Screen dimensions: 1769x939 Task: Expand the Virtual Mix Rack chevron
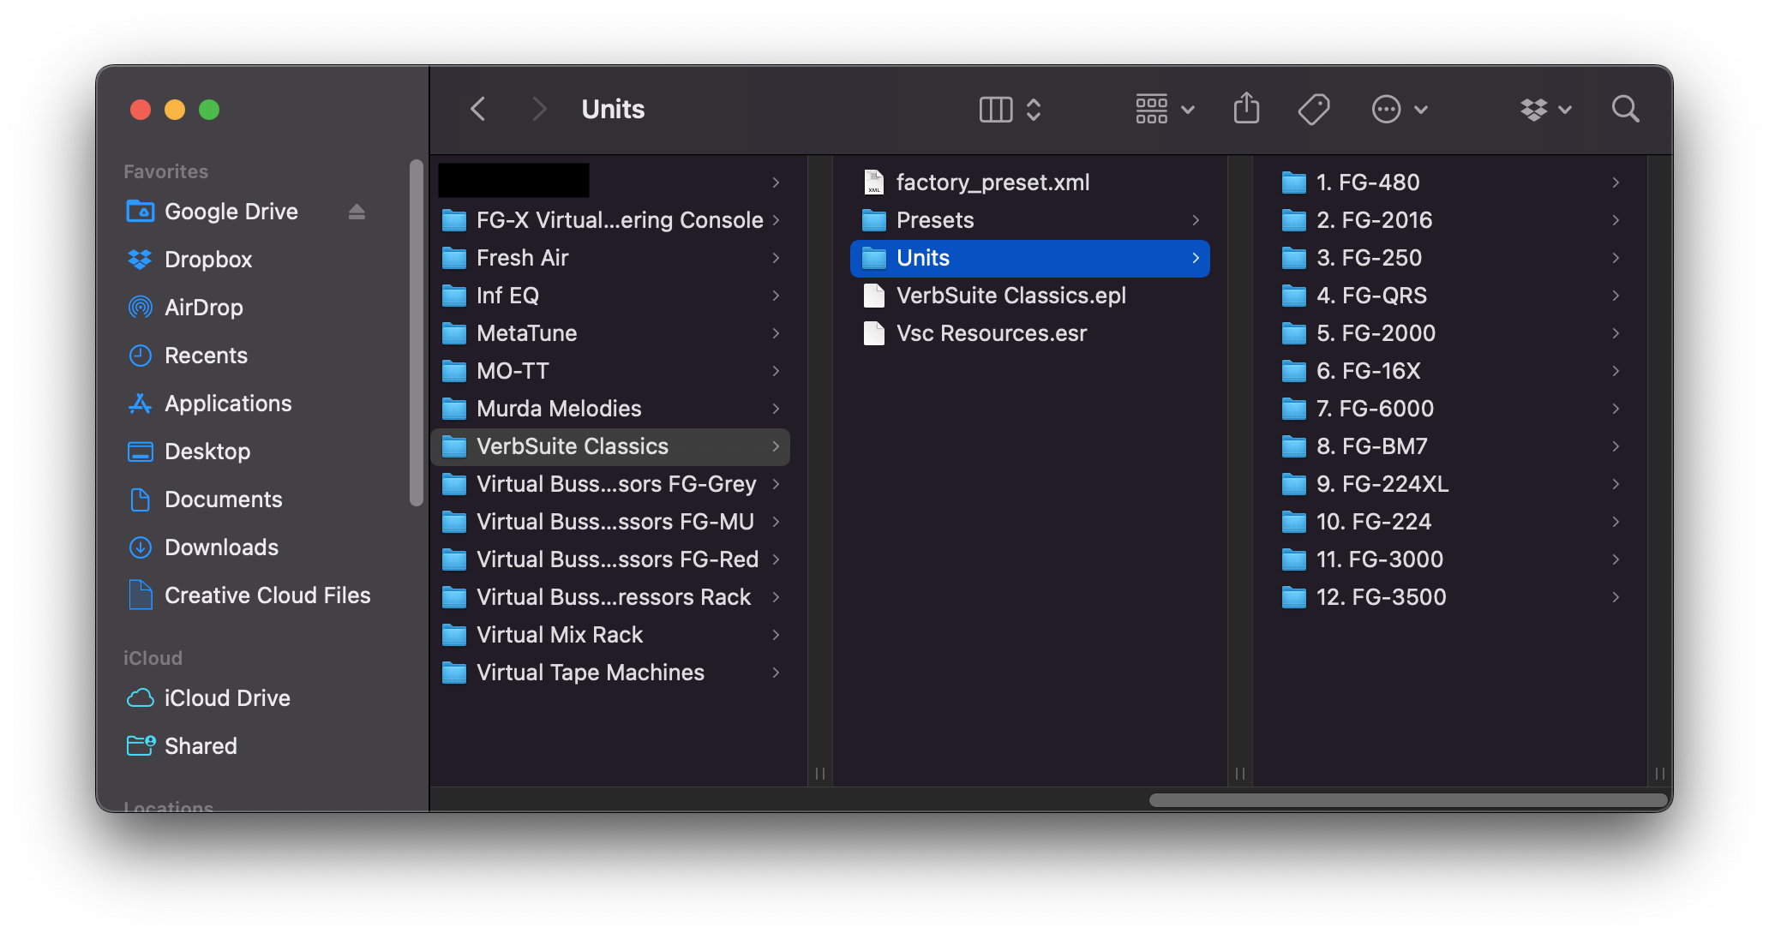[x=776, y=635]
